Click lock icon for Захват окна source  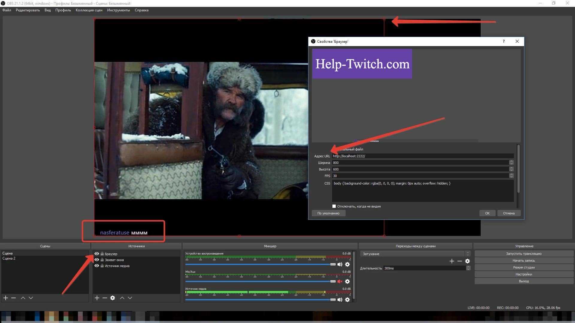(102, 260)
